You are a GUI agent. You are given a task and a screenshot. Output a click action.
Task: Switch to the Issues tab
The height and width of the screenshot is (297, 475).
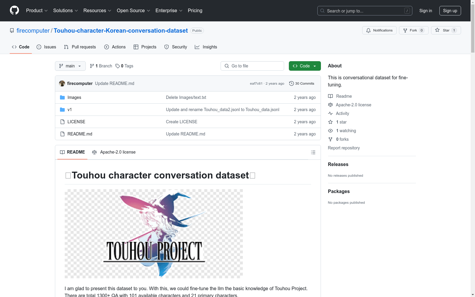46,47
